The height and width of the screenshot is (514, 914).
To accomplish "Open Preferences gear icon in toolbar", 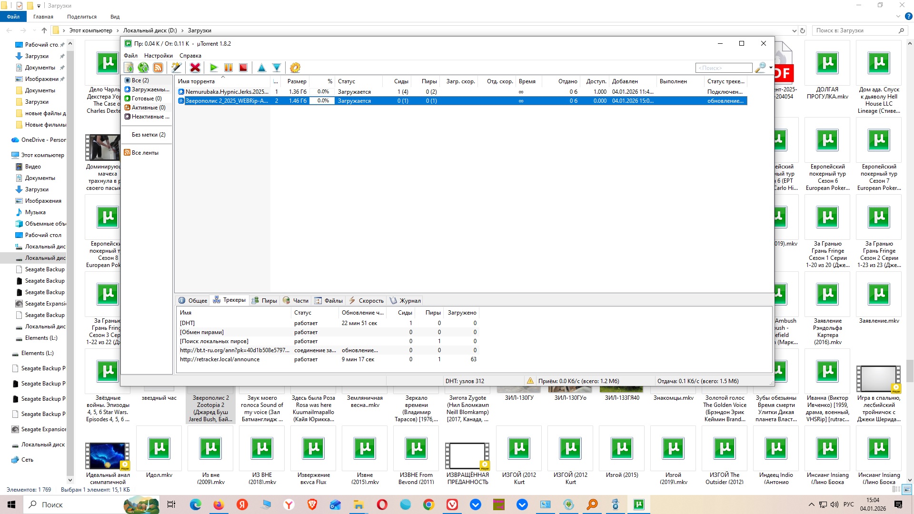I will [x=295, y=68].
